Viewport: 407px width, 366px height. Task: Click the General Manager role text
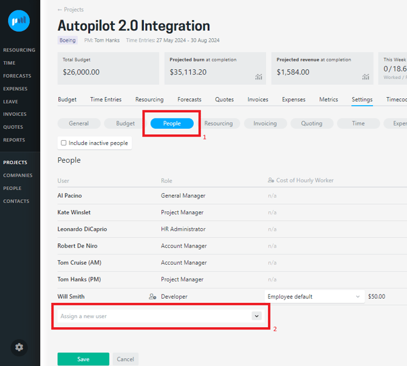click(x=183, y=195)
